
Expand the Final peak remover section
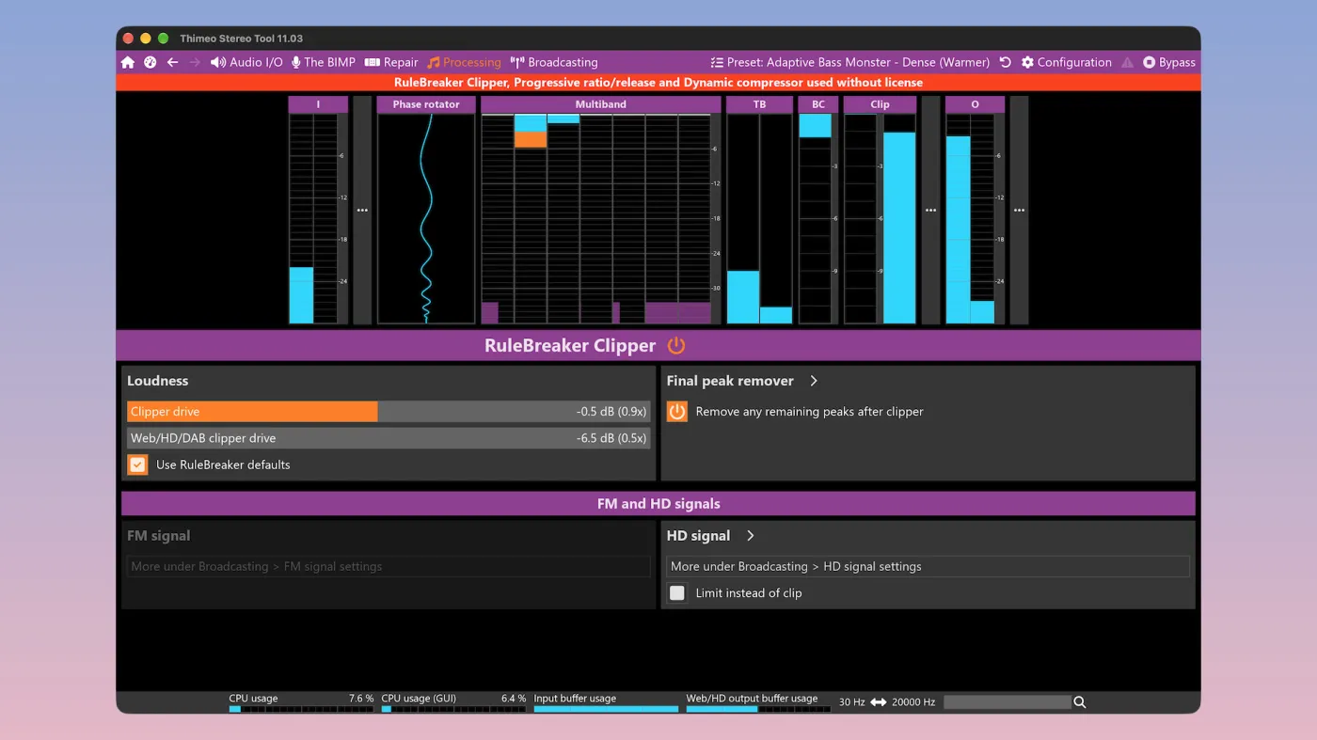[x=814, y=381]
